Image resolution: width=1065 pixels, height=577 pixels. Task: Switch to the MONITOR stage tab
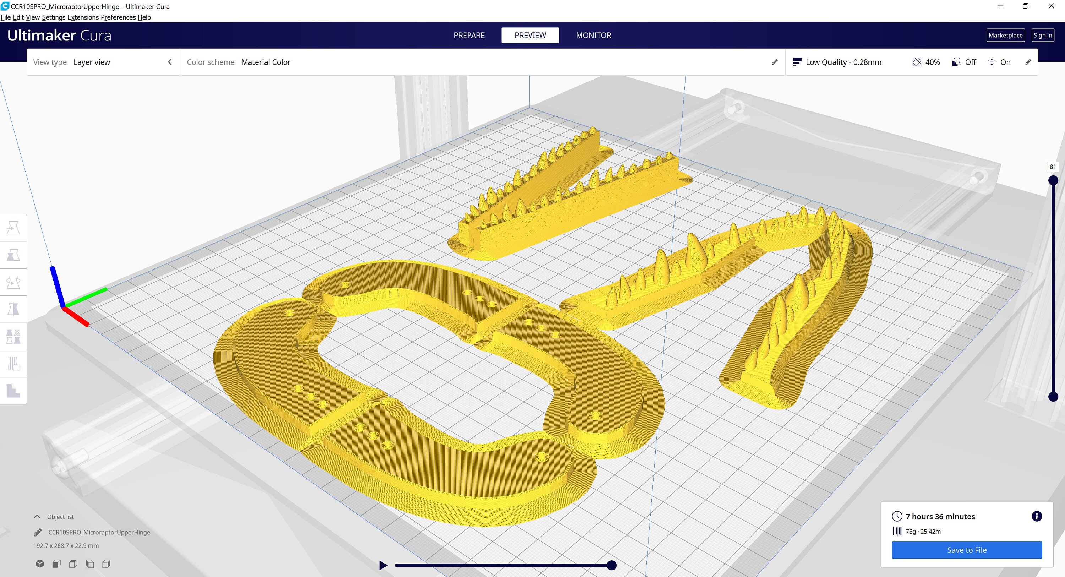click(593, 35)
